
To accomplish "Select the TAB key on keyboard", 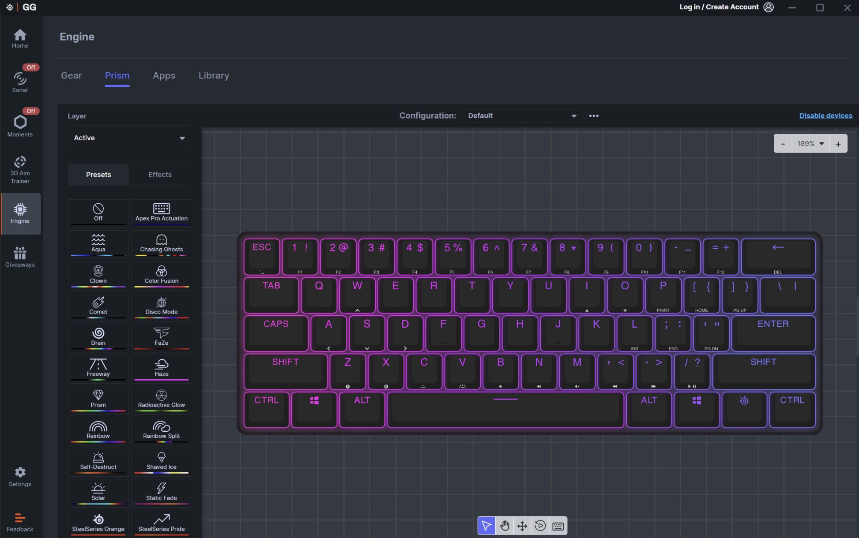I will [271, 295].
